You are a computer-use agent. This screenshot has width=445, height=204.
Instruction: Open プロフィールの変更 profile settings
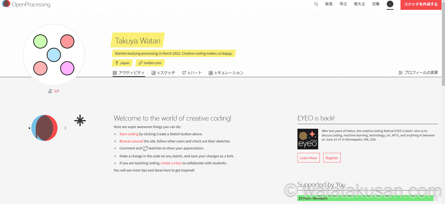(x=418, y=73)
